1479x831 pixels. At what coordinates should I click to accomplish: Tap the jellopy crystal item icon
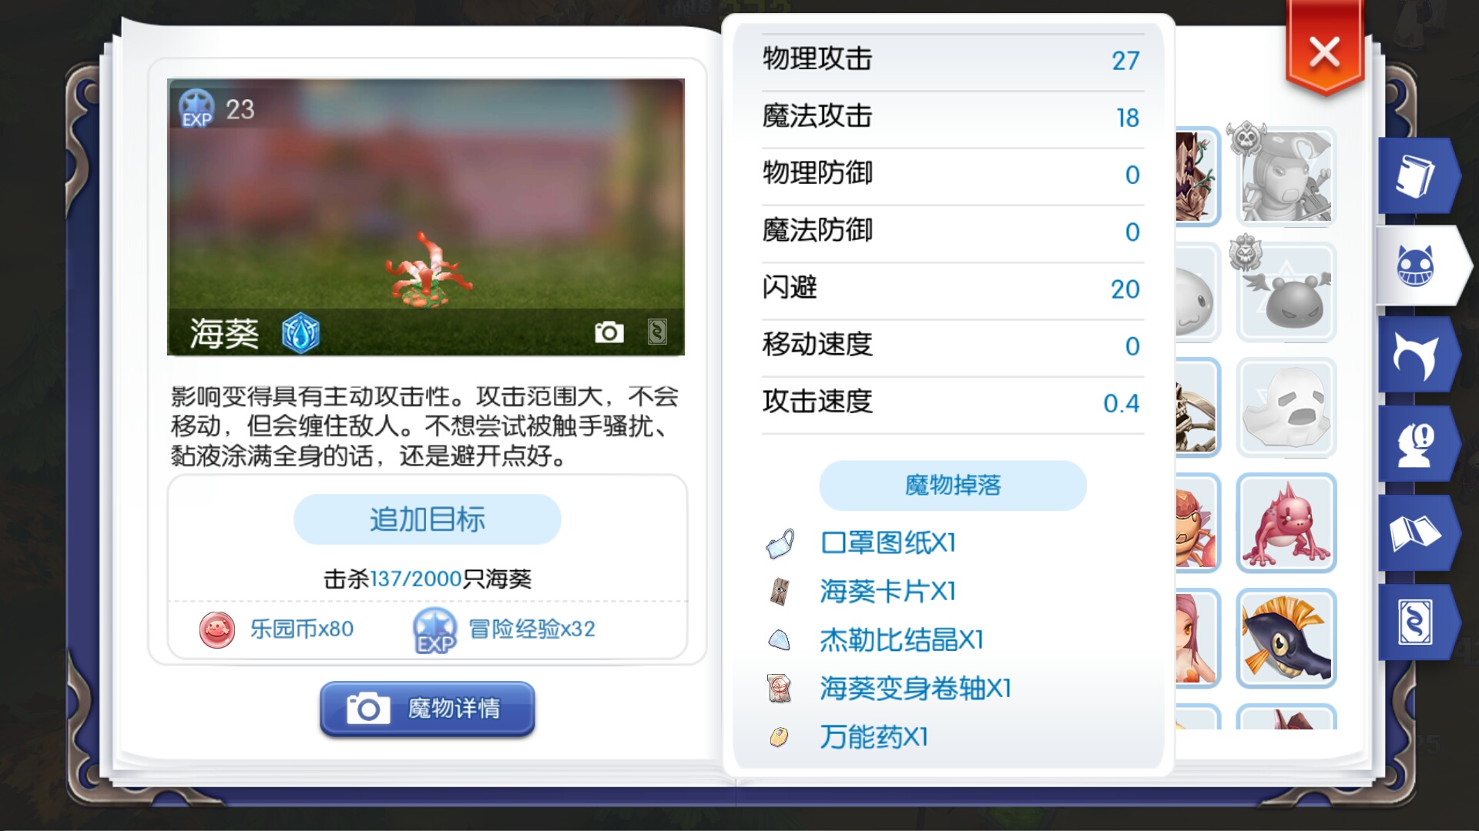[780, 640]
